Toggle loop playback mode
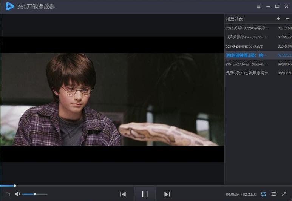This screenshot has height=201, width=292. tap(264, 194)
